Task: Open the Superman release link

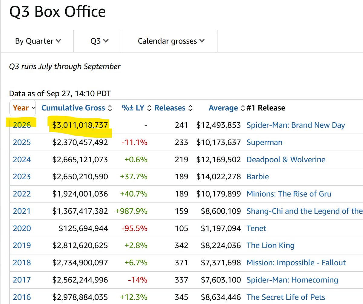Action: pyautogui.click(x=265, y=142)
